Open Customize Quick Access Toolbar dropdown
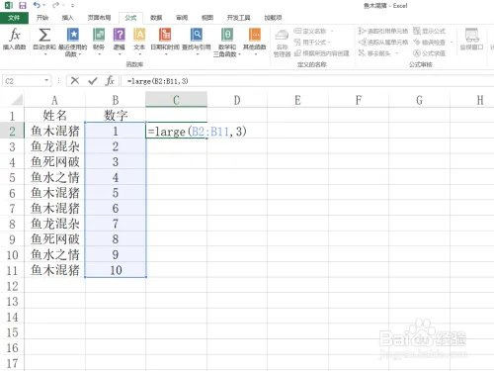Image resolution: width=494 pixels, height=371 pixels. point(72,6)
